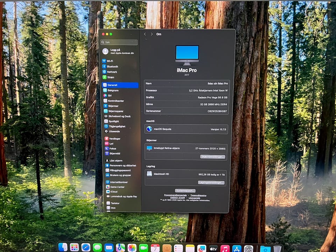
Task: Click the Lagringsinnstillinger… button
Action: click(x=211, y=183)
